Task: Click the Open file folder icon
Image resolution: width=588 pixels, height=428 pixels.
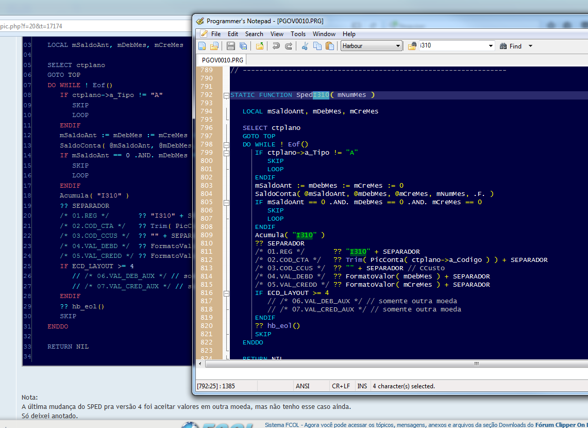Action: tap(214, 46)
